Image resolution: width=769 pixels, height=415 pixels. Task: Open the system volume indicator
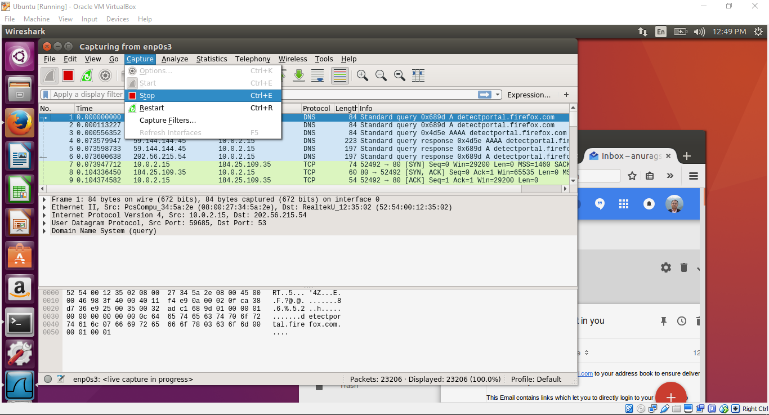click(699, 32)
